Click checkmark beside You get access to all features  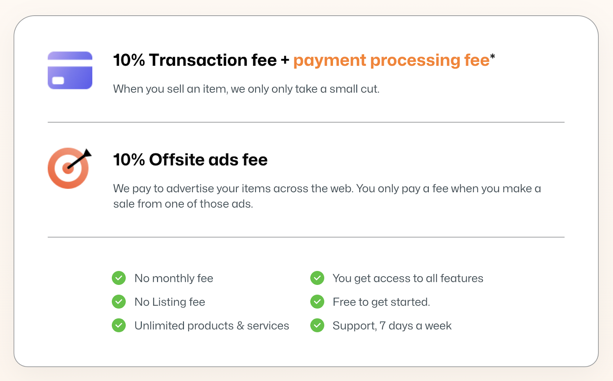317,278
